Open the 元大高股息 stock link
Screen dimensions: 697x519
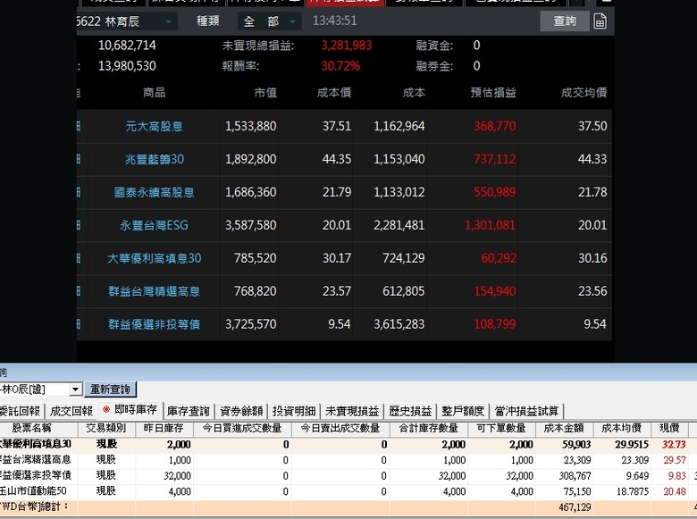(154, 127)
